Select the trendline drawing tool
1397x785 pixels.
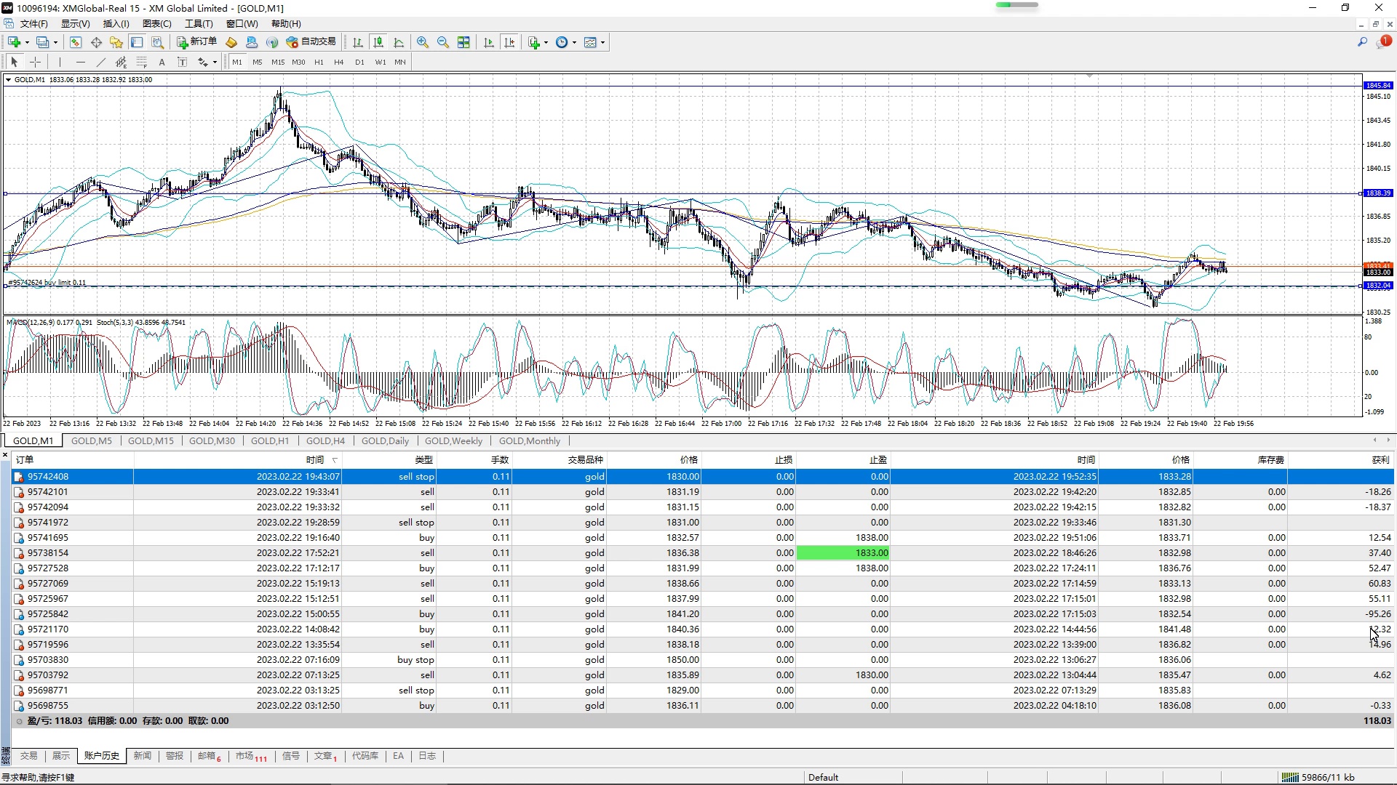[x=101, y=63]
